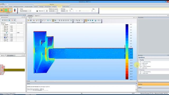The height and width of the screenshot is (95, 169).
Task: Select tree child row with Psi 0,083
Action: (x=12, y=33)
